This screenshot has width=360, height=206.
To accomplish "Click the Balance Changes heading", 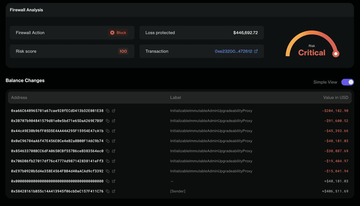I will tap(25, 80).
